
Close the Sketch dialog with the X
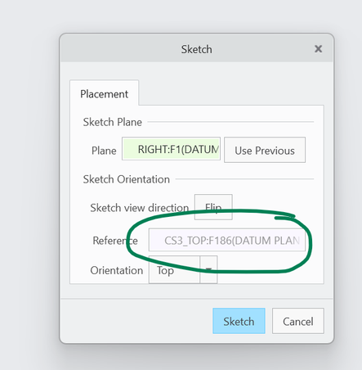tap(318, 49)
